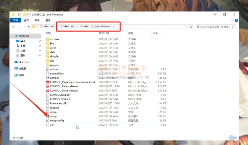Open 桌面 in navigation pane

tap(23, 41)
